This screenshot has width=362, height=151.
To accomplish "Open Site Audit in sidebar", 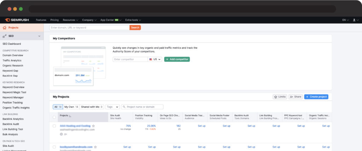I will 8,146.
